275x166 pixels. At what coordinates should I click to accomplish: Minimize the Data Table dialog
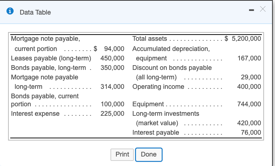tap(251, 10)
